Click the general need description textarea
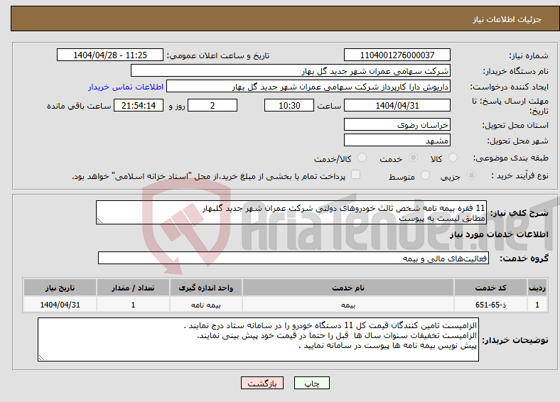Viewport: 560px width, 402px height. [x=291, y=212]
